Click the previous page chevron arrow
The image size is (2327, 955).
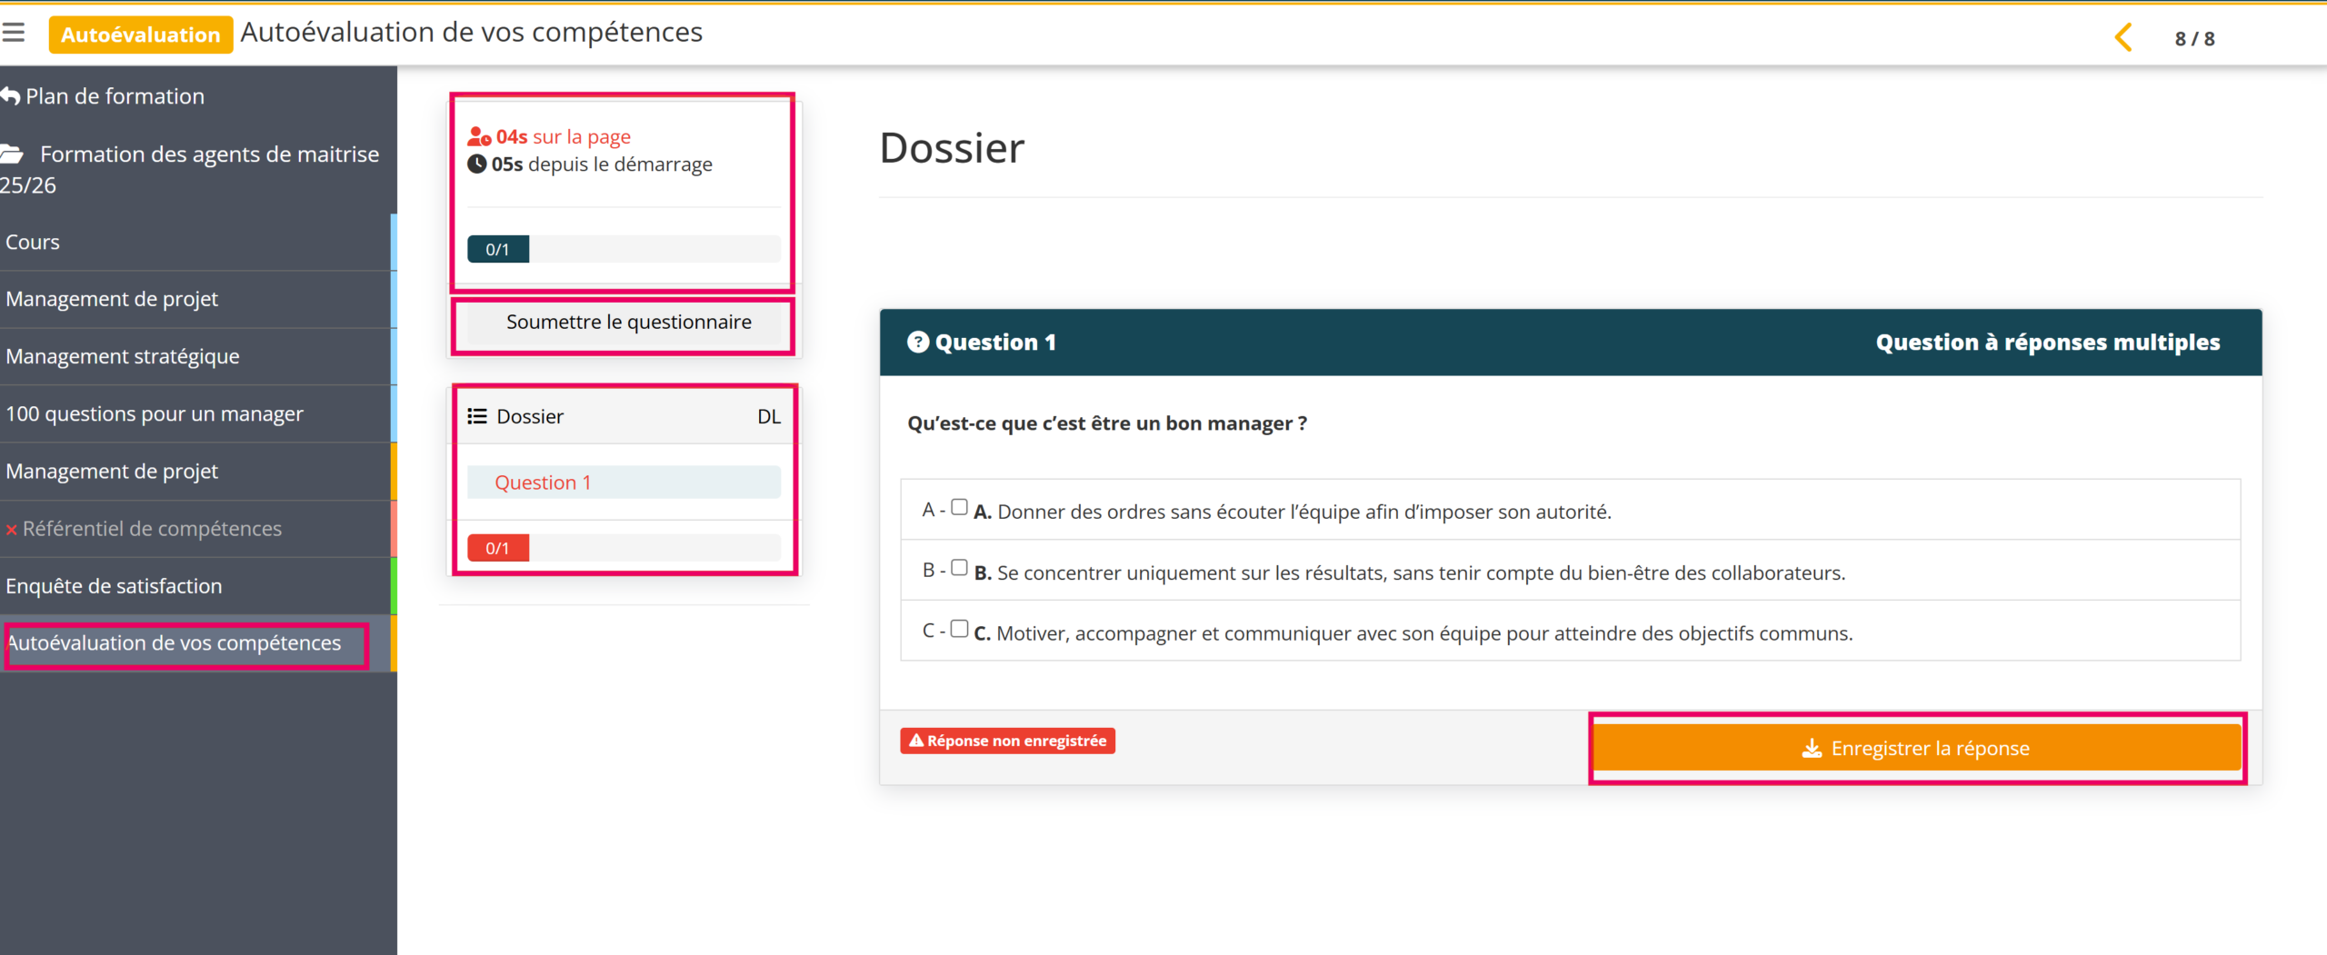click(2123, 37)
